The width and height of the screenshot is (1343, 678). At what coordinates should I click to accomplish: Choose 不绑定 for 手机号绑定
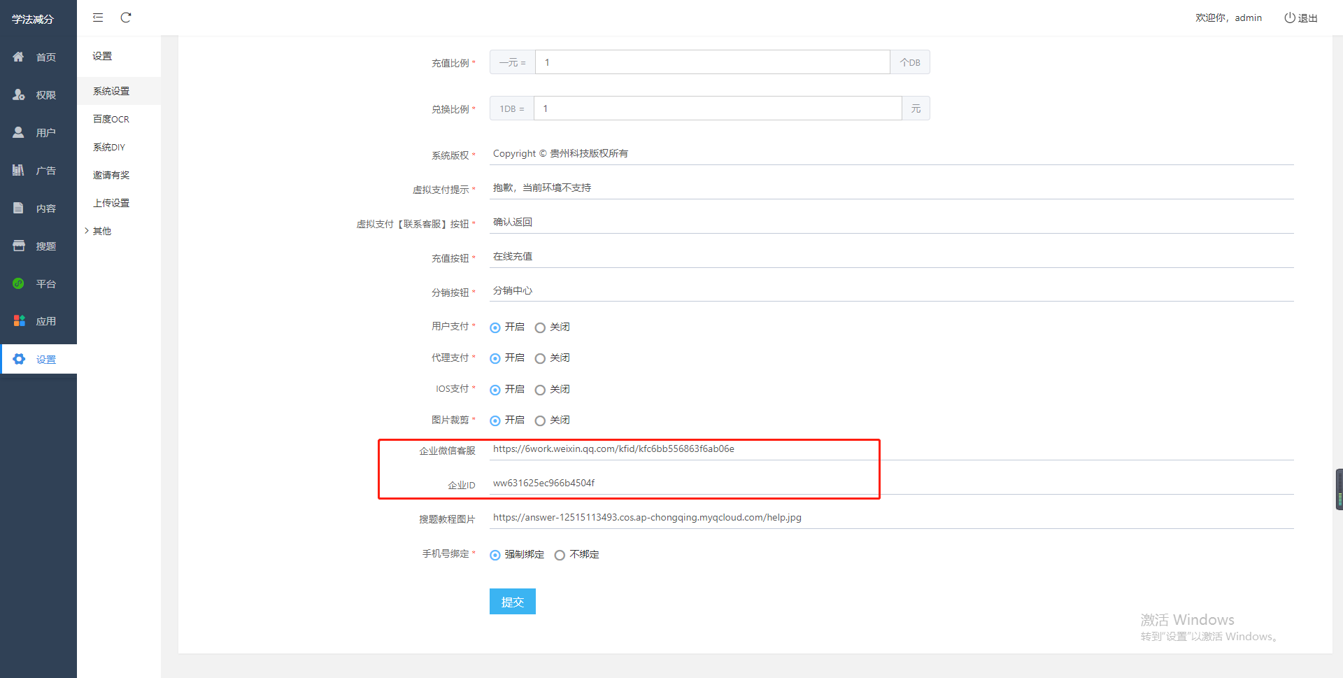coord(560,555)
